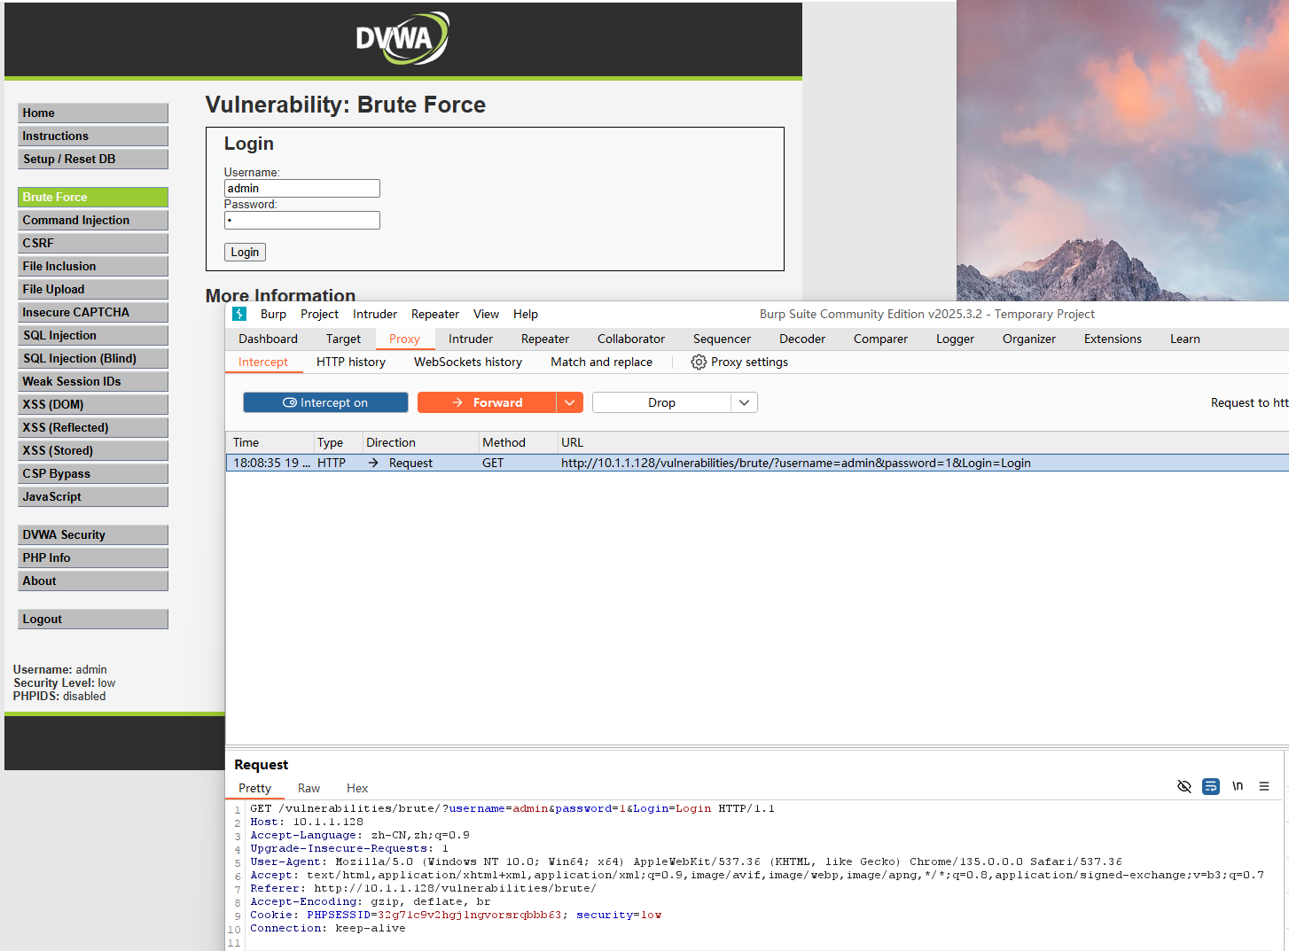Open PHP Info page

pos(93,557)
